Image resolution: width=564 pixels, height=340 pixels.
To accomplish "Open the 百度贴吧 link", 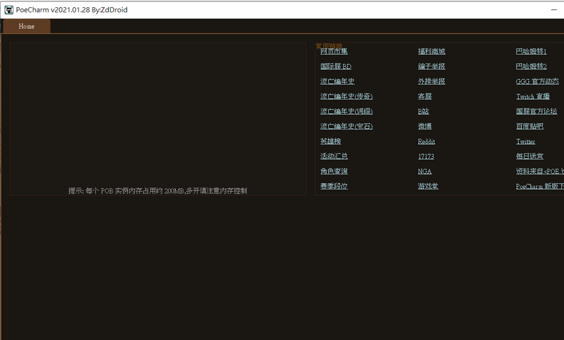I will pos(530,126).
